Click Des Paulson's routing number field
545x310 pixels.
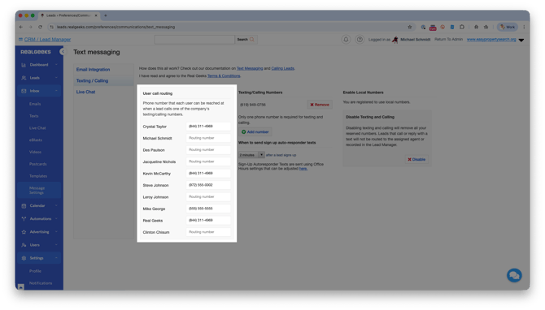point(208,150)
